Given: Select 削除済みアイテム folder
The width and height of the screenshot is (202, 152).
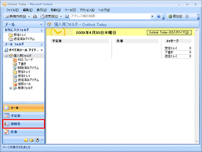Looking at the screenshot, I should [28, 68].
